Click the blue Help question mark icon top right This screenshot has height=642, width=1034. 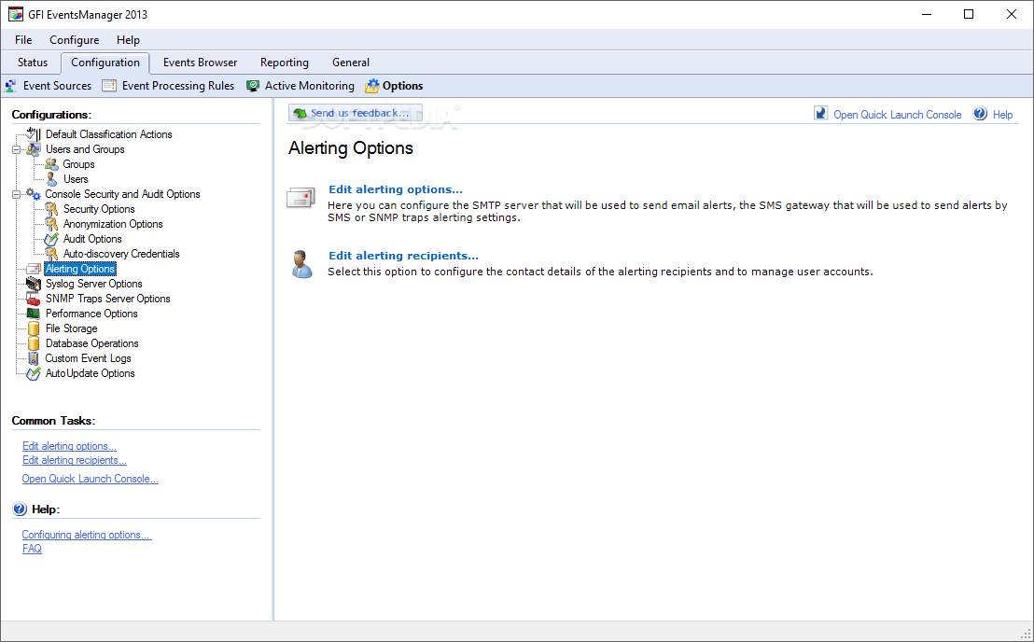(x=981, y=113)
